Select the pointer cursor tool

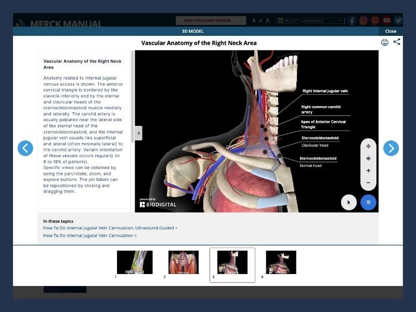[x=348, y=202]
